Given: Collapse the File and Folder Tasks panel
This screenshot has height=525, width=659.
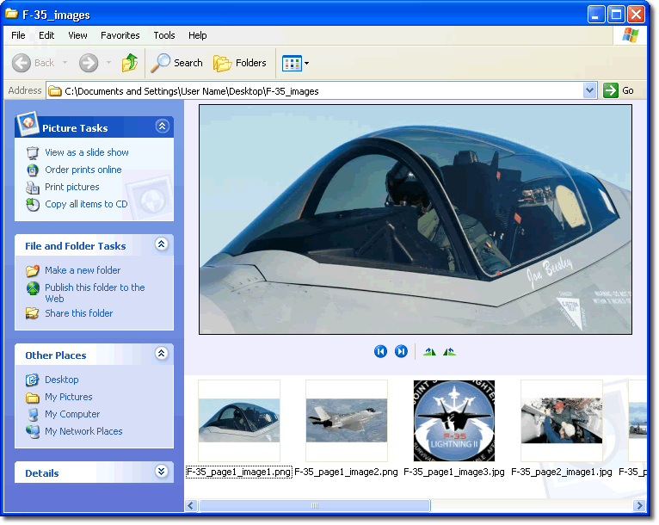Looking at the screenshot, I should click(x=162, y=244).
